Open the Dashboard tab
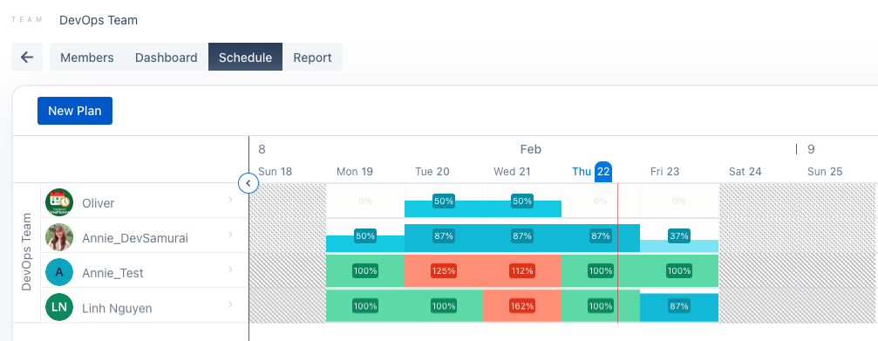 click(167, 57)
